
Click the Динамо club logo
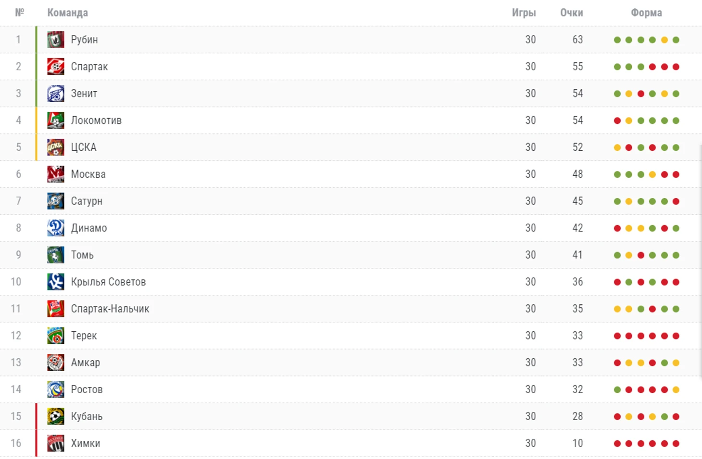56,228
